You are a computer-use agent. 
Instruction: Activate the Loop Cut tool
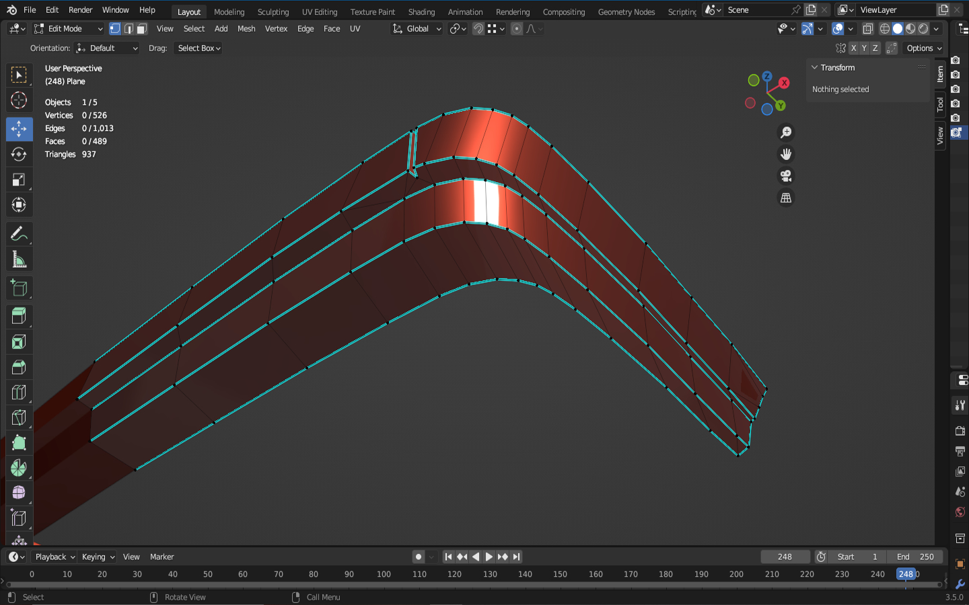coord(19,393)
